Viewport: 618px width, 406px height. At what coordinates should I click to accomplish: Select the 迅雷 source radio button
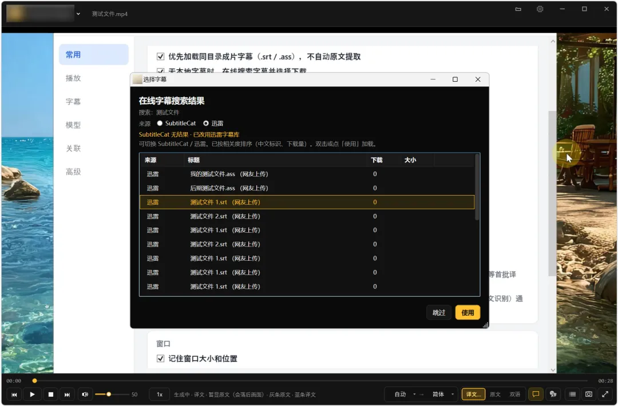[x=206, y=124]
